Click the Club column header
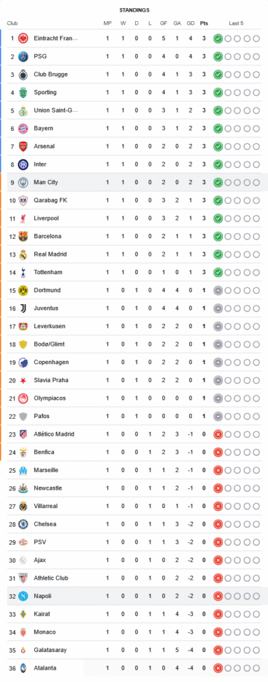The height and width of the screenshot is (682, 268). [12, 23]
